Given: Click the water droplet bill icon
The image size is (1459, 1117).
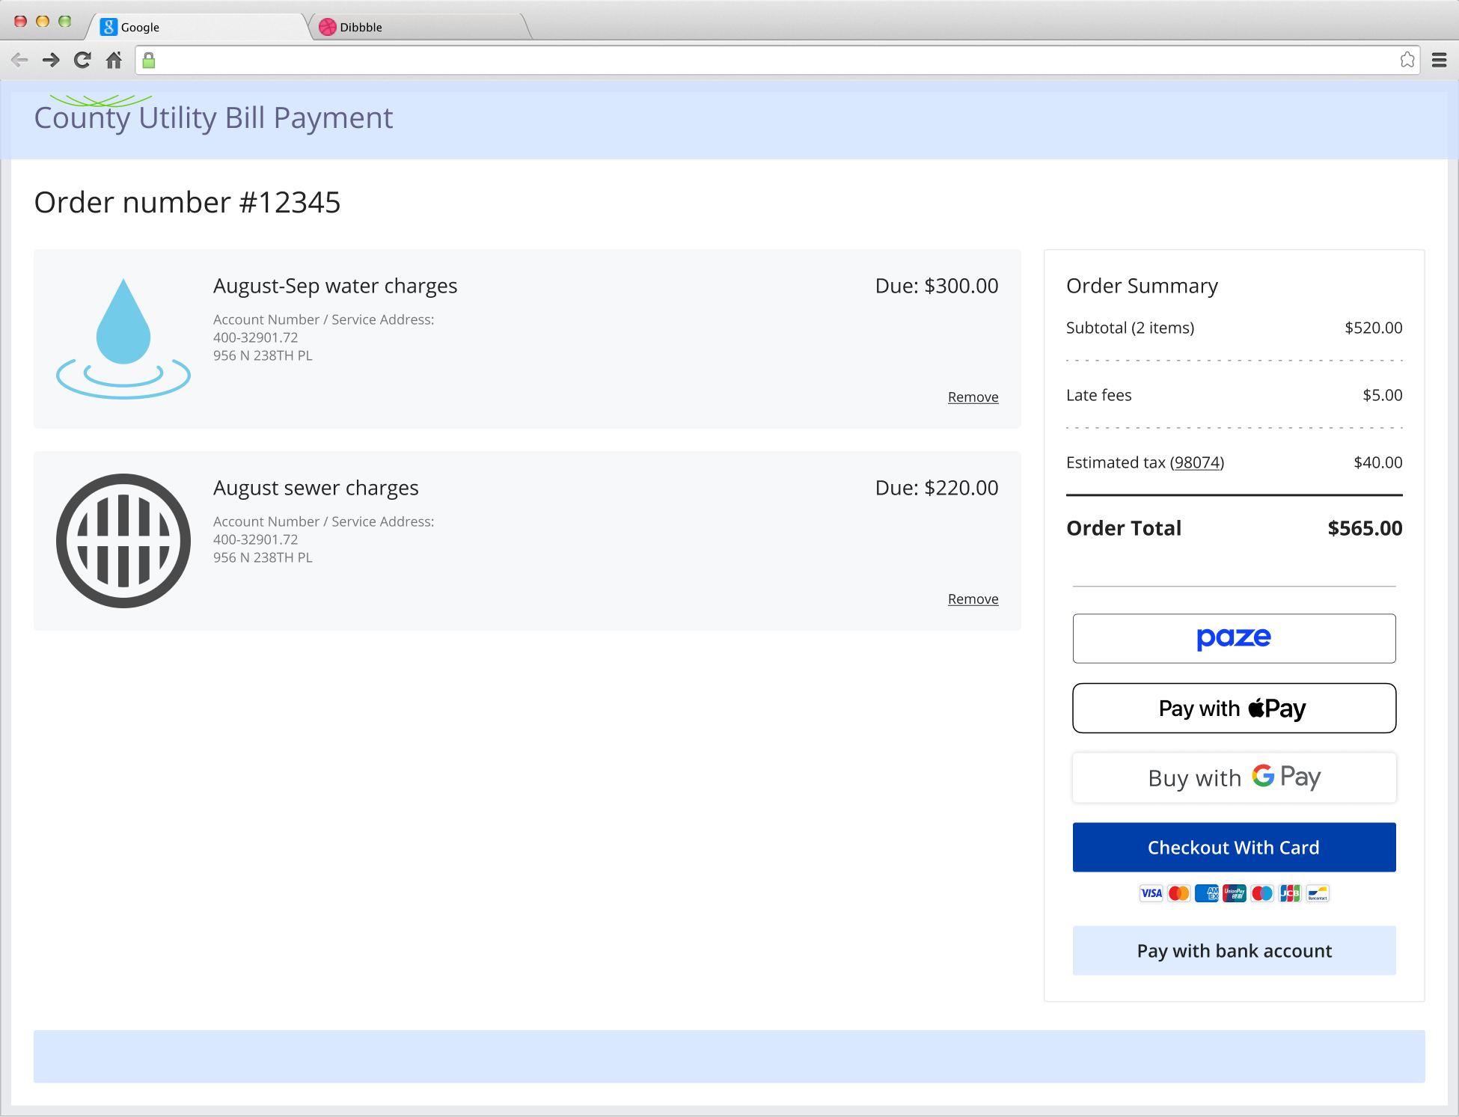Looking at the screenshot, I should coord(123,338).
